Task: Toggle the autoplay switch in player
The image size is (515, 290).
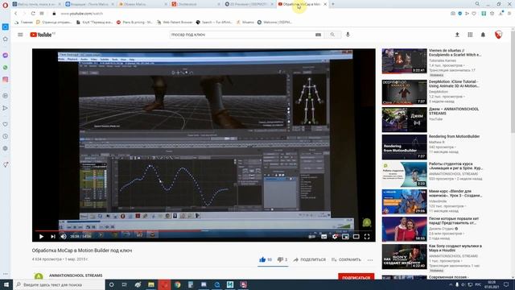Action: pos(312,236)
